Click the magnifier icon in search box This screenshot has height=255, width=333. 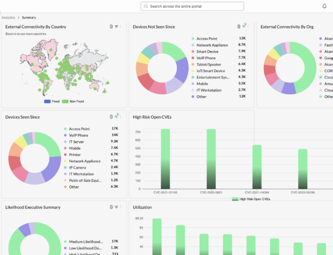tap(146, 6)
